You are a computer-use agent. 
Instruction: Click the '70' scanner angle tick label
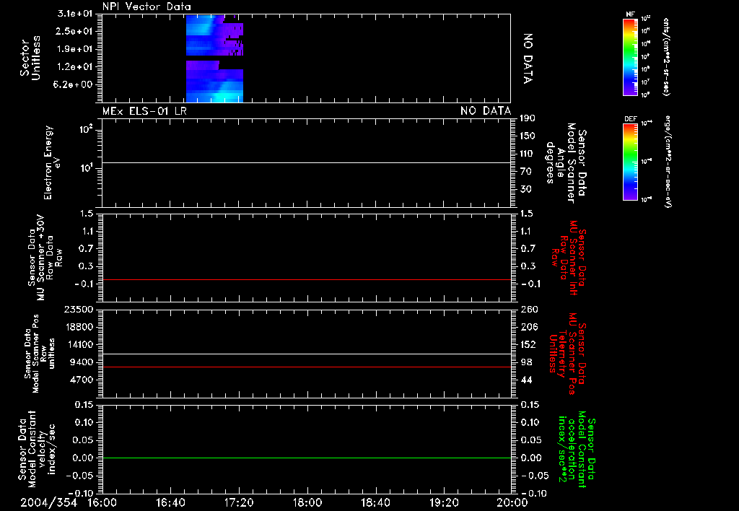click(526, 172)
